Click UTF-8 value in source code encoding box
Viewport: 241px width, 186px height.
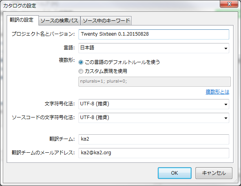[x=94, y=117]
